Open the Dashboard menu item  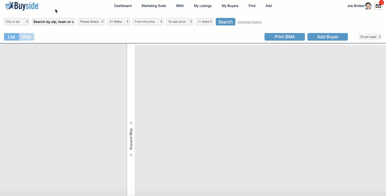point(123,6)
